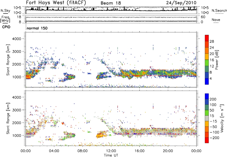Click the 'CPID' label
Viewport: 227px width, 157px height.
tap(6, 27)
